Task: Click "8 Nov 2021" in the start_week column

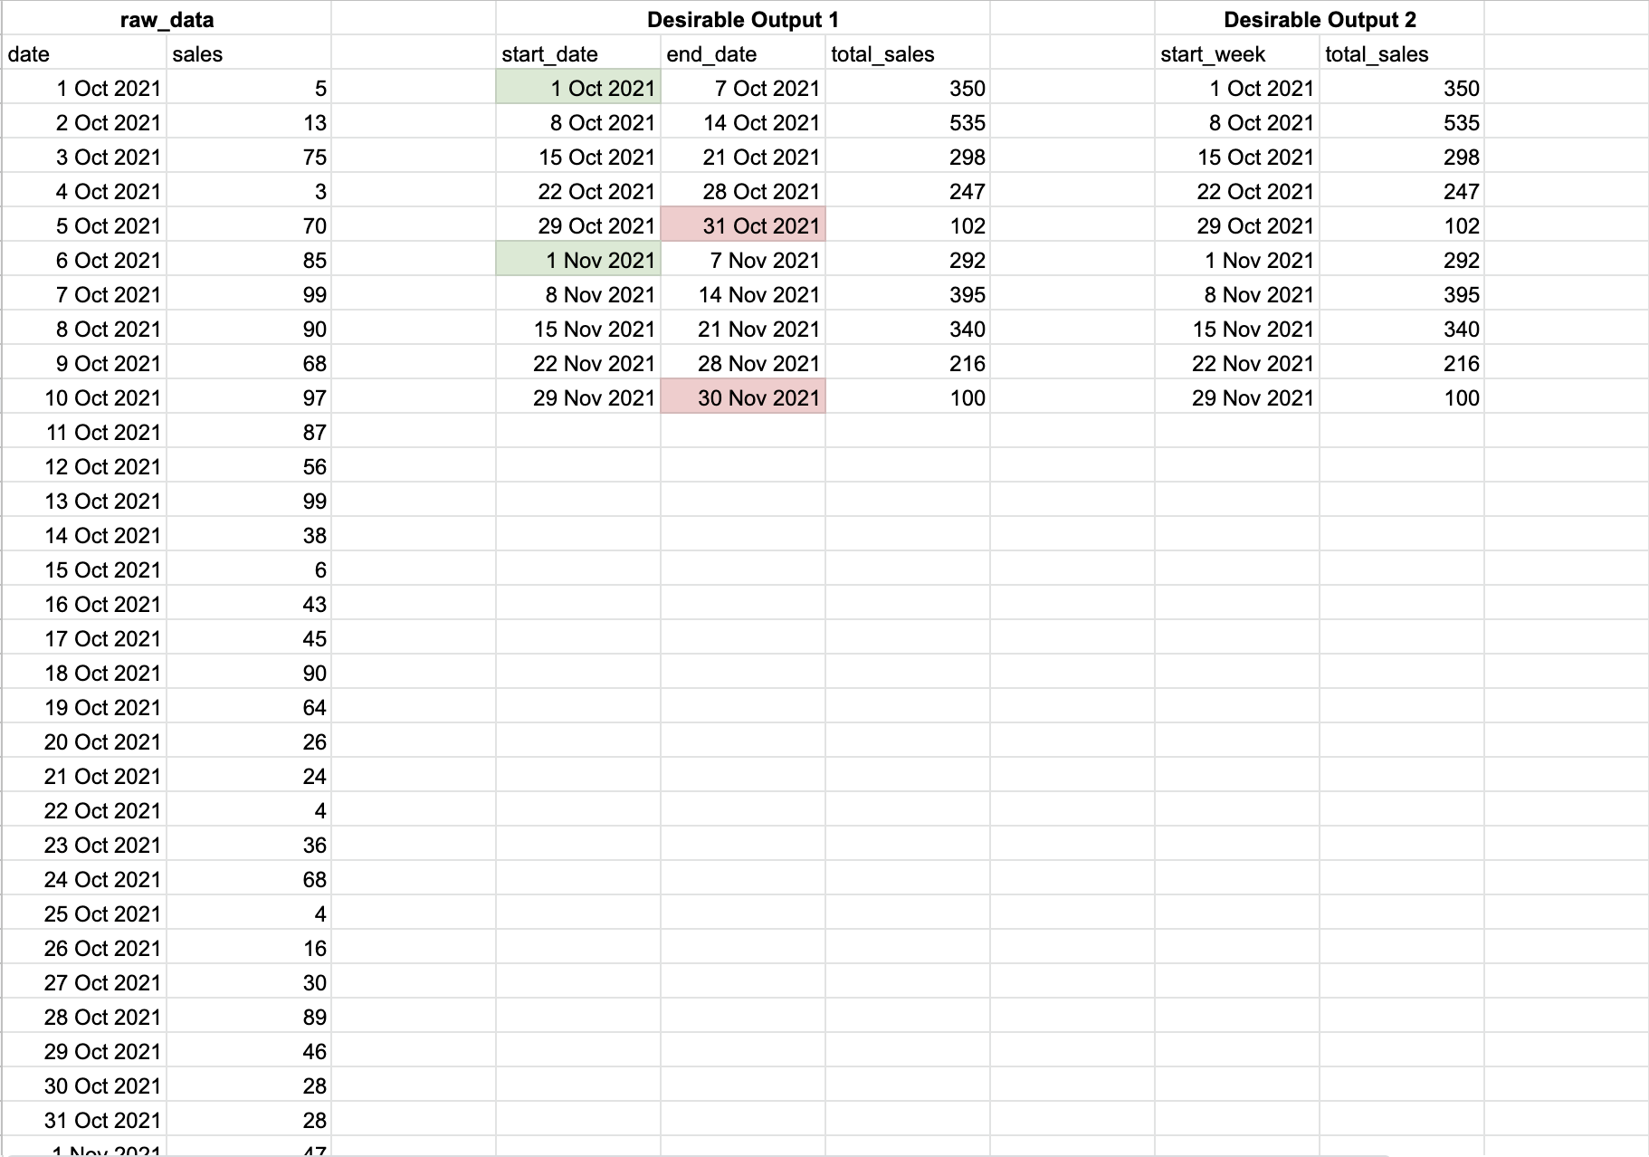Action: pos(1237,294)
